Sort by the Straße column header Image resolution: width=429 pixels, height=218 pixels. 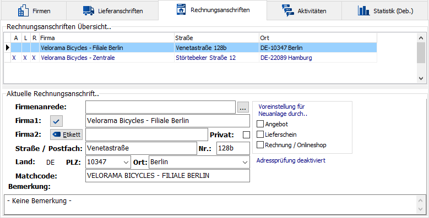click(x=216, y=38)
